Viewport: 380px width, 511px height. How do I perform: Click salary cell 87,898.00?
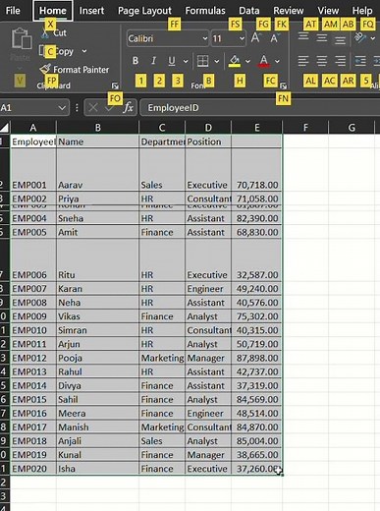pos(256,358)
